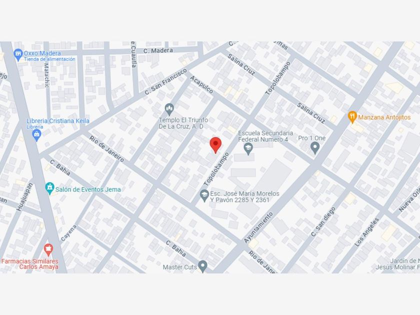Click the Farmacias Similares pharmacy icon

[48, 250]
